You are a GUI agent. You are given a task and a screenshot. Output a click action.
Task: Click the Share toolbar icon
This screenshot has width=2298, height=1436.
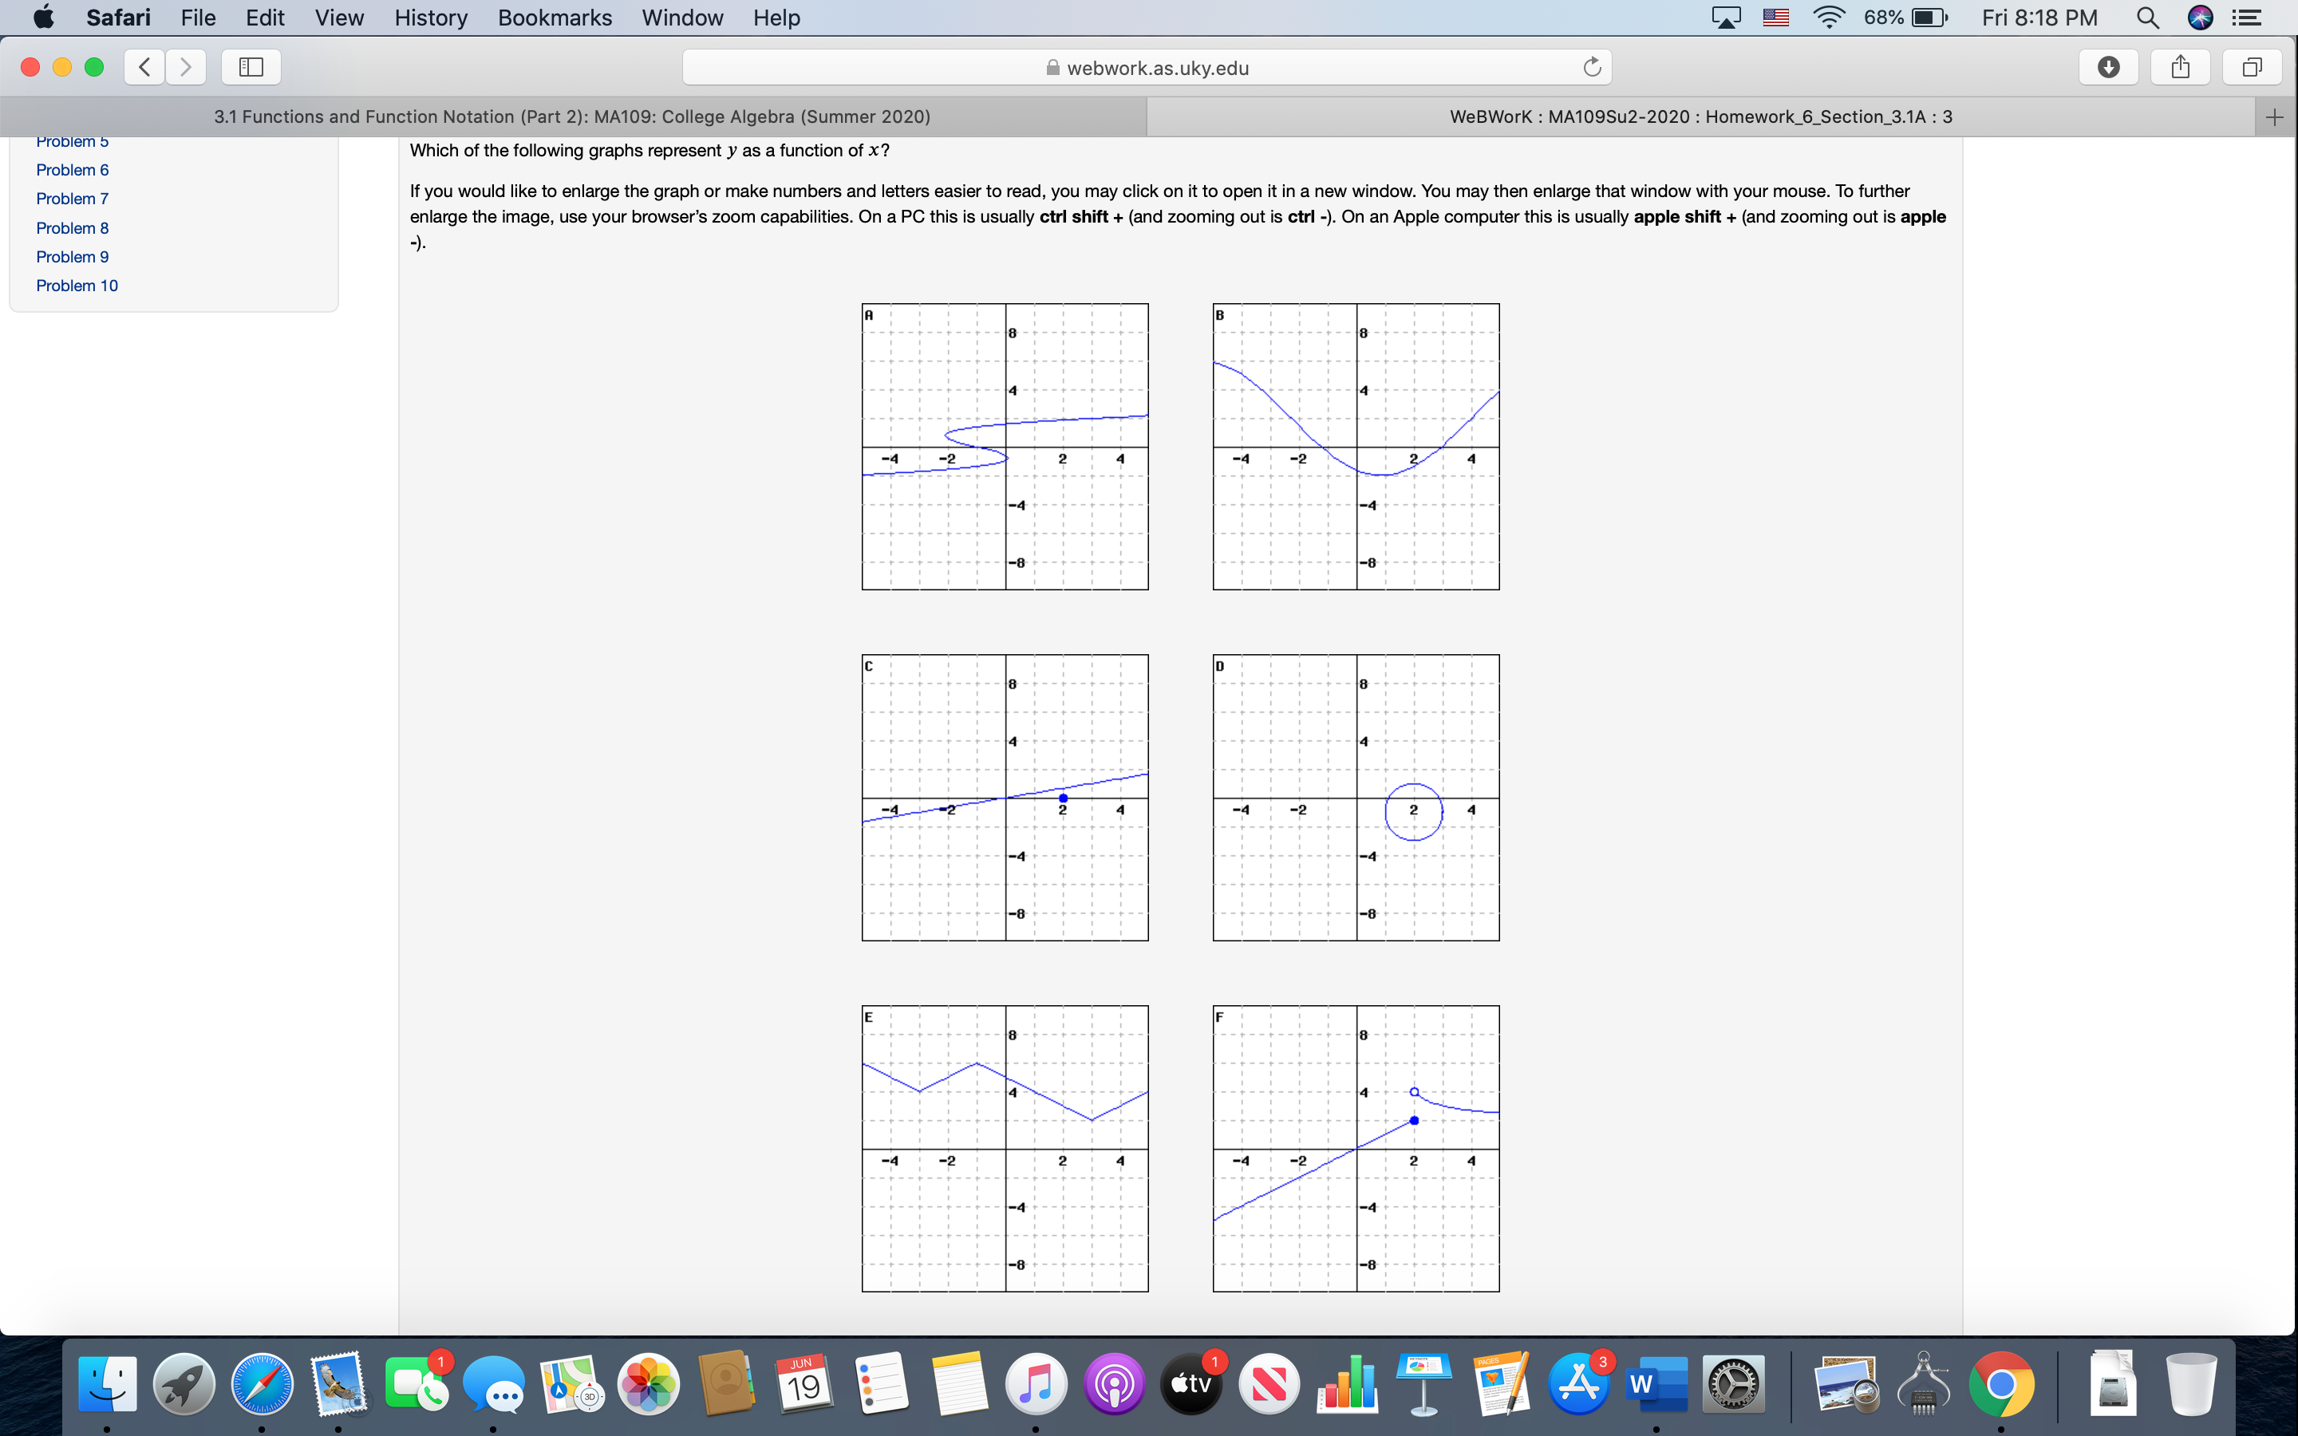coord(2180,66)
